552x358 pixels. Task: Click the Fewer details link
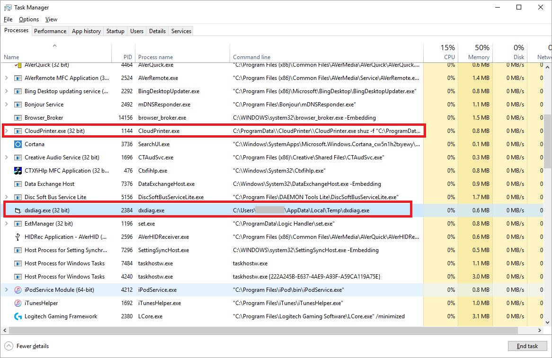33,346
